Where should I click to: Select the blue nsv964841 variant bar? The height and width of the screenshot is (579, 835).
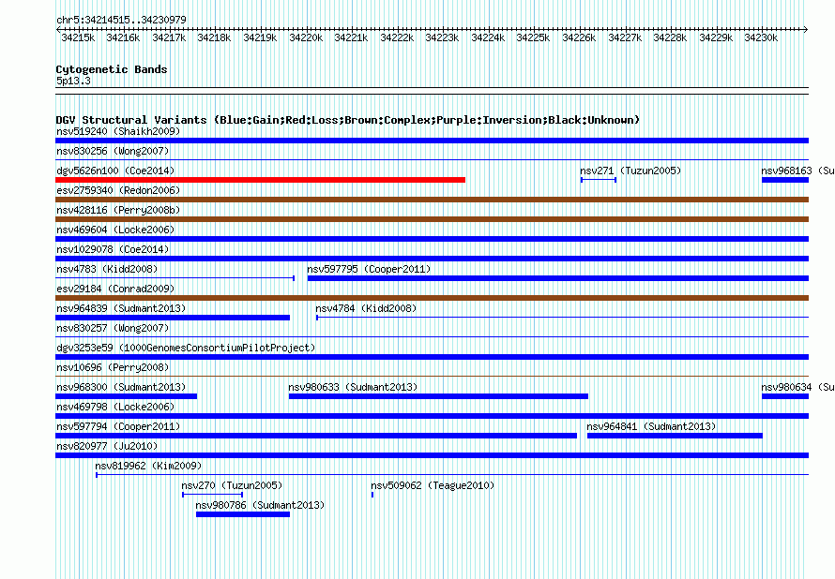click(x=675, y=436)
